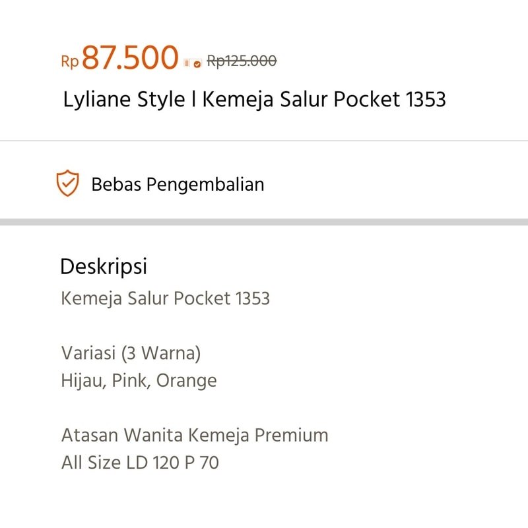Click the Hijau, Pink, Orange color list
Screen dimensions: 528x528
pyautogui.click(x=139, y=381)
